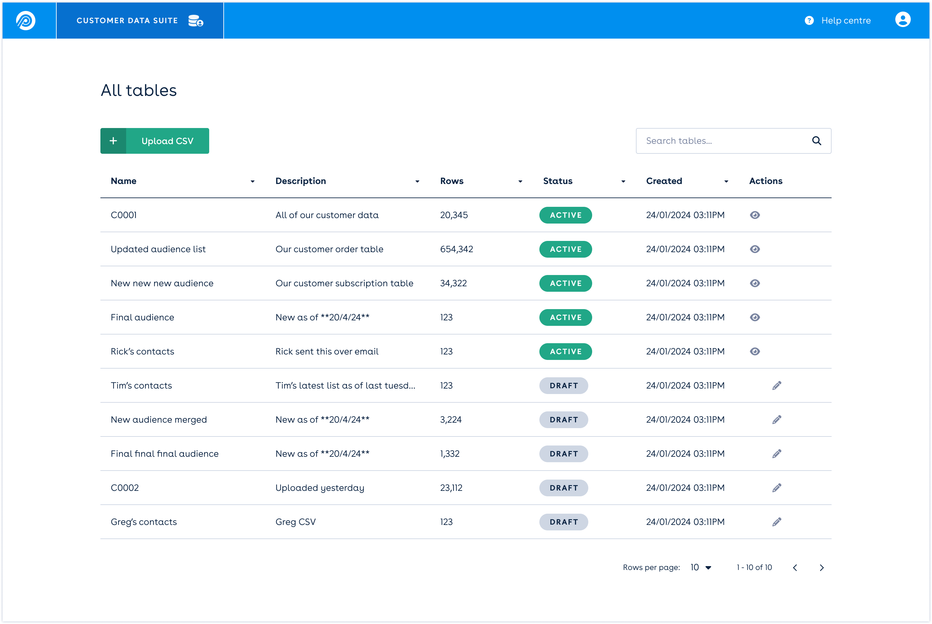Open the Help centre link

(846, 20)
